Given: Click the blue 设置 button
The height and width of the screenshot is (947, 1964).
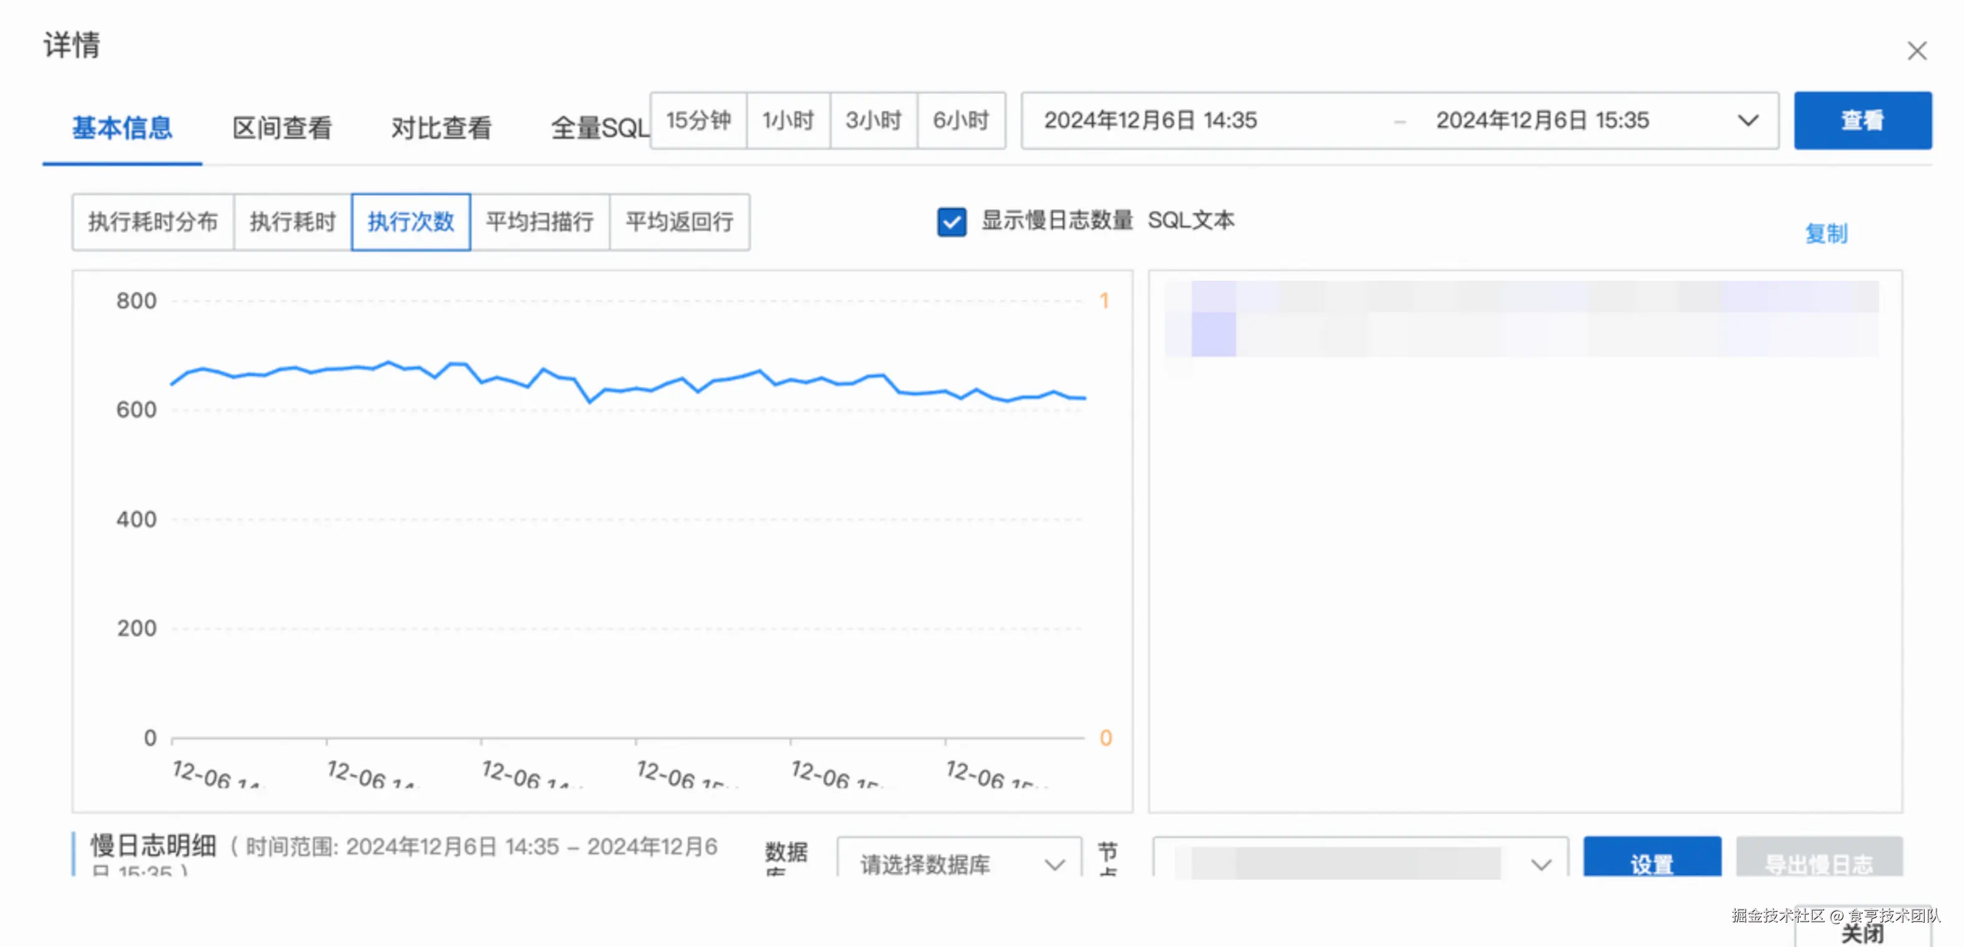Looking at the screenshot, I should (1651, 862).
